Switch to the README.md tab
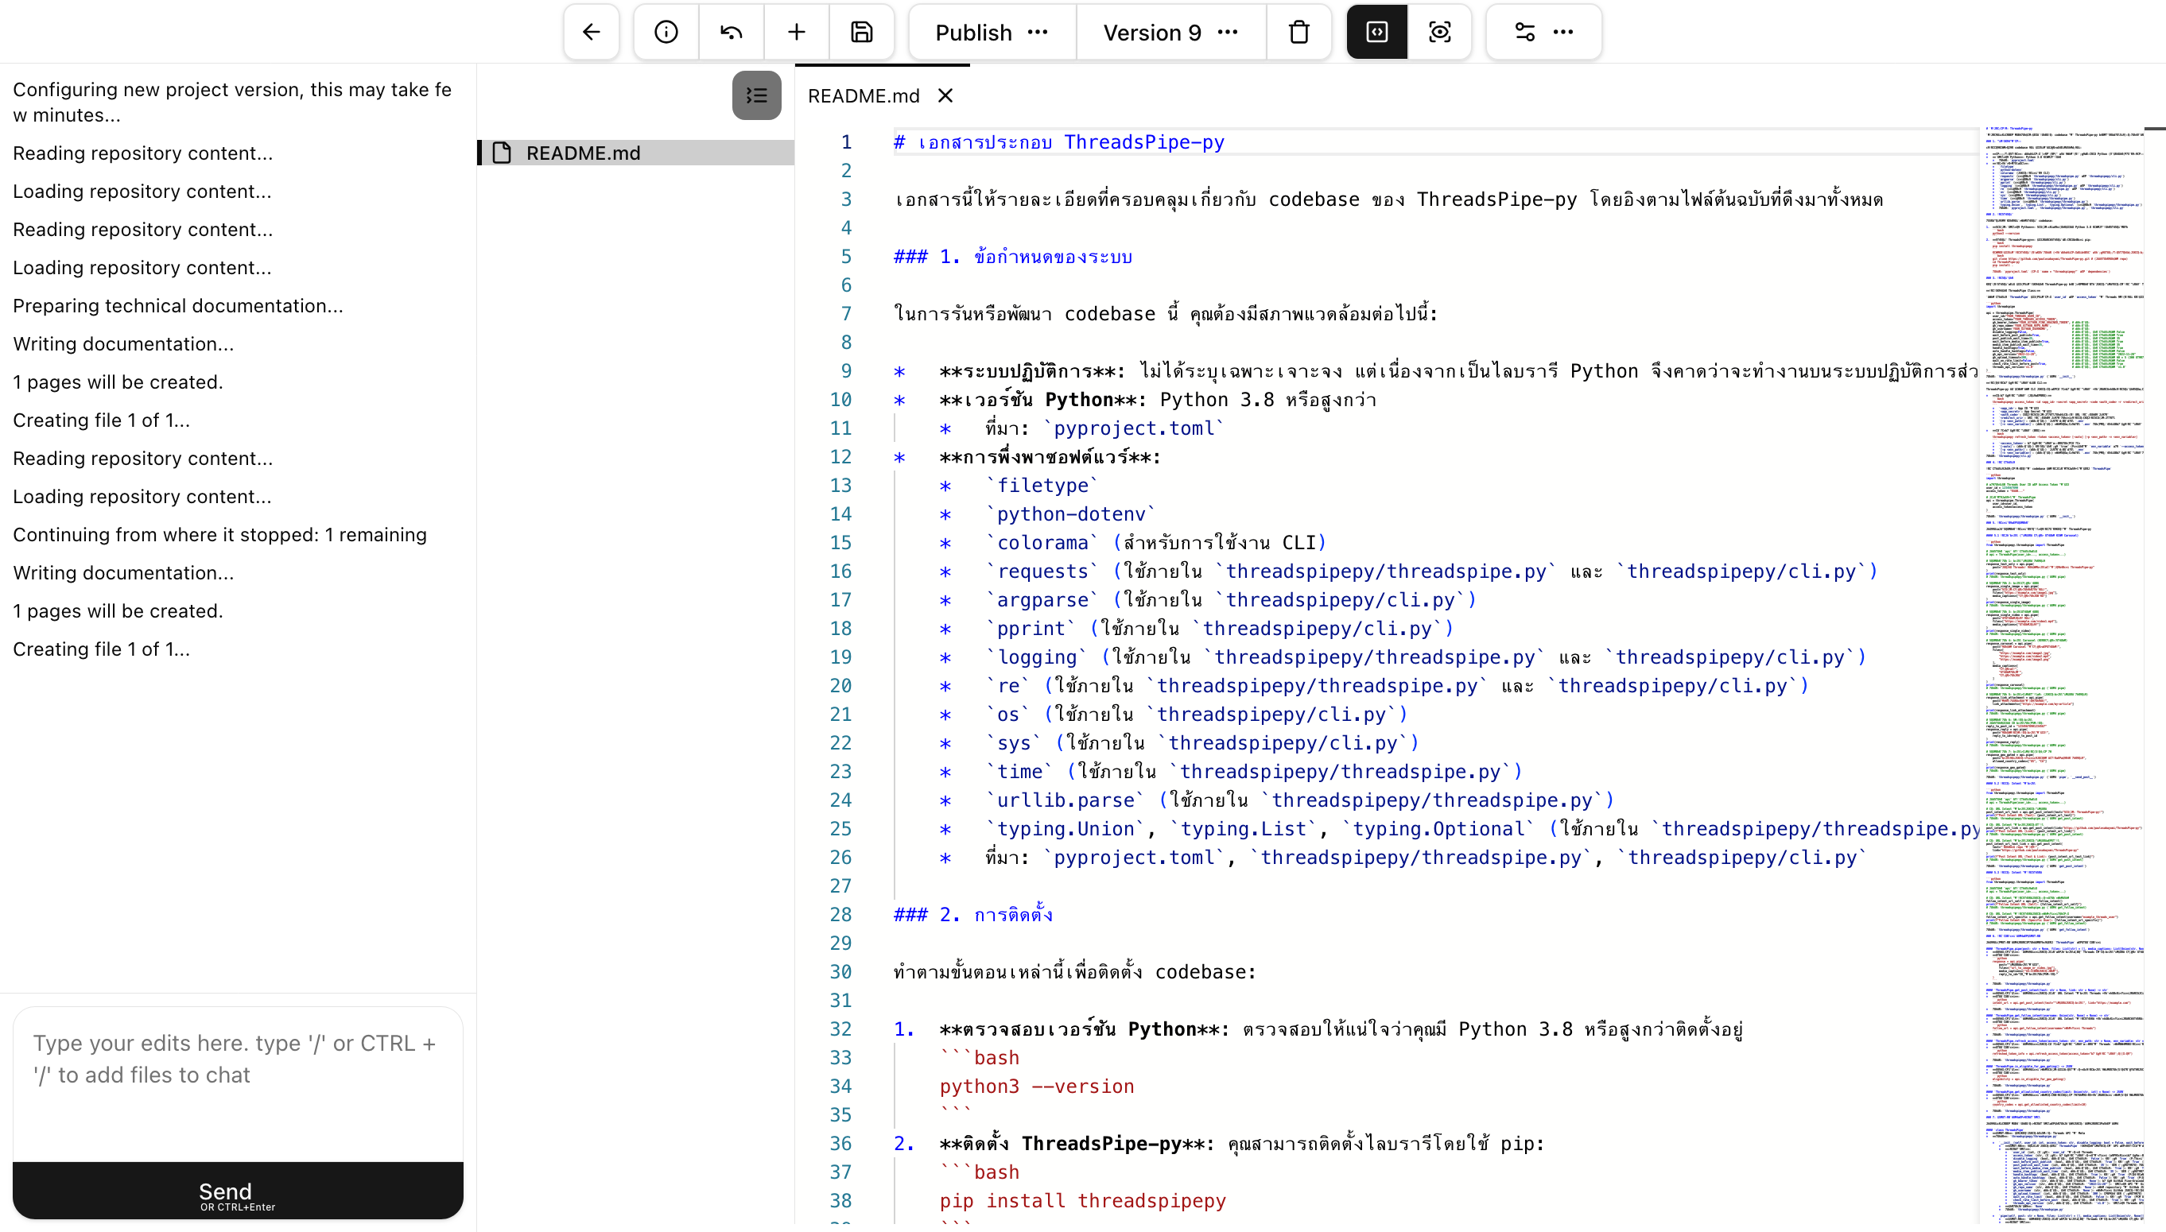 [864, 95]
